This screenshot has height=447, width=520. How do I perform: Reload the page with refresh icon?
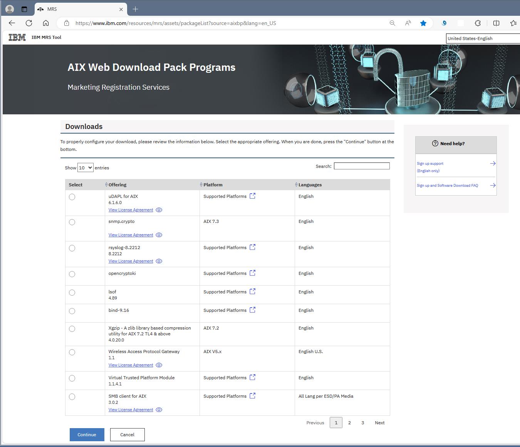click(x=29, y=23)
